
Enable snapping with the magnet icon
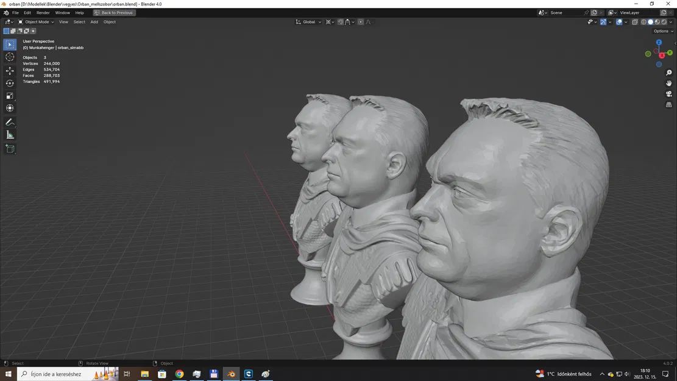coord(339,22)
